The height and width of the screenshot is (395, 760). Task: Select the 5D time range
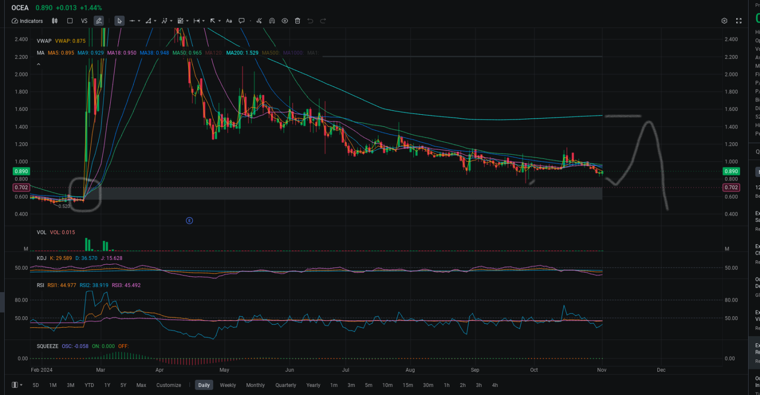36,385
